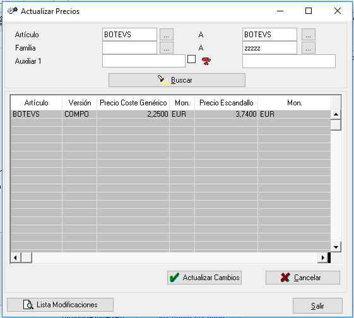Screen dimensions: 354x318
Task: Click Actualizar Cambios with green checkmark
Action: point(204,278)
